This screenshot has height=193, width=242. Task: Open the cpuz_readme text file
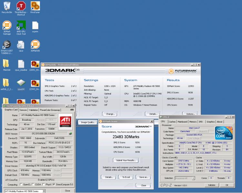tap(21, 65)
